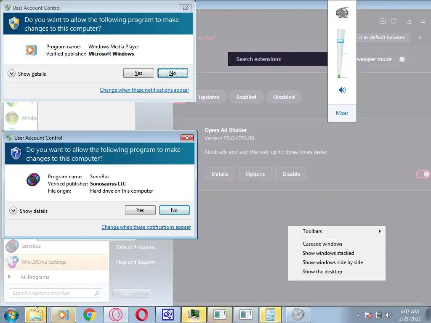This screenshot has width=431, height=323.
Task: Click Disable for Opera Ad Blocker
Action: (x=291, y=174)
